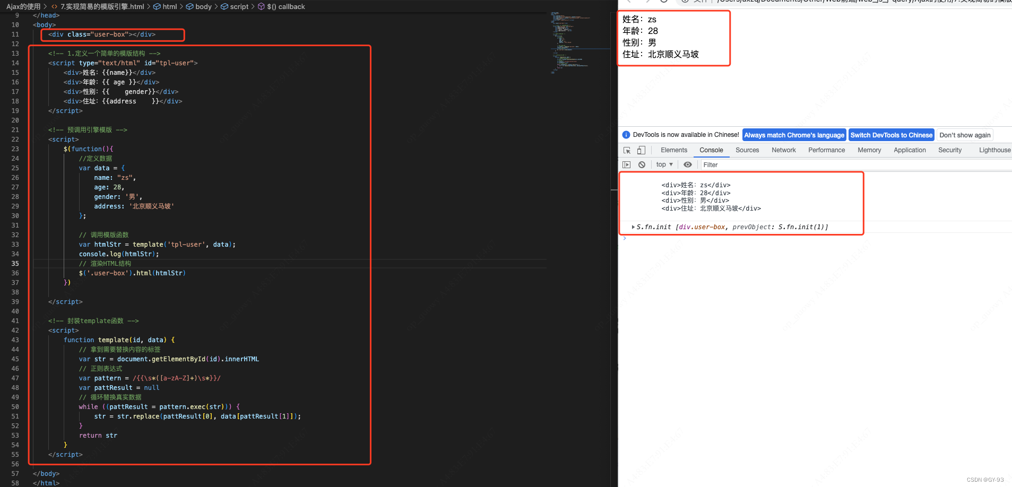Open the 'body' breadcrumb symbol

[x=203, y=6]
